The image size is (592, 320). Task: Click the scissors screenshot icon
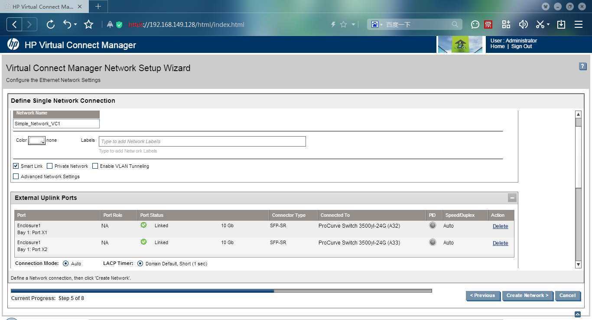[540, 24]
